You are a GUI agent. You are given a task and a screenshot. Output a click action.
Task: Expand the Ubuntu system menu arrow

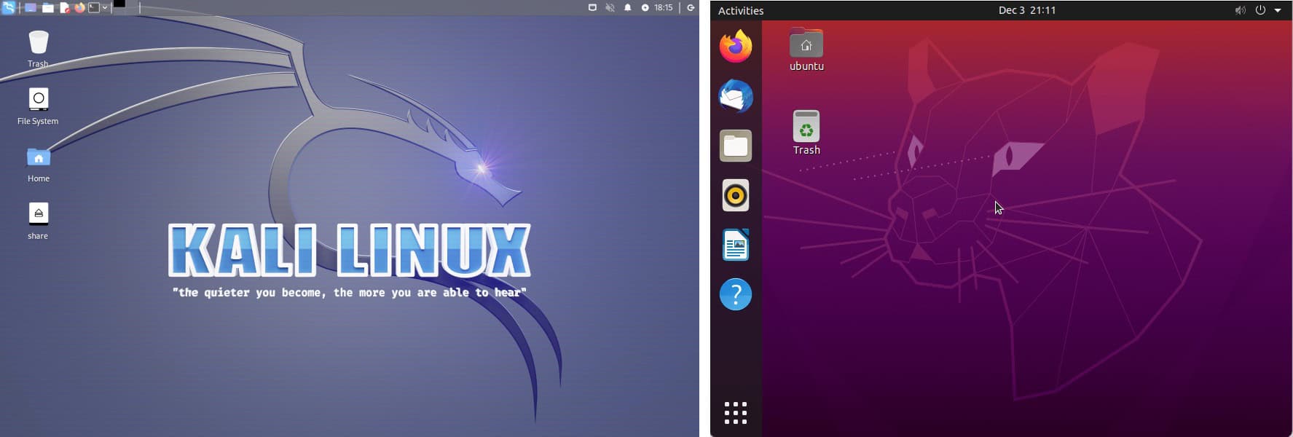click(x=1277, y=10)
